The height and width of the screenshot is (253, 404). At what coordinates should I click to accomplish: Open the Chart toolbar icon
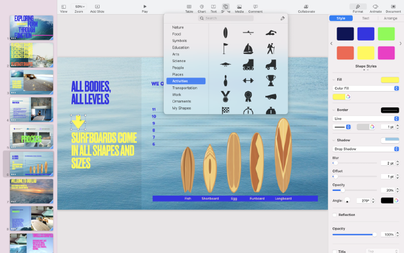click(202, 8)
